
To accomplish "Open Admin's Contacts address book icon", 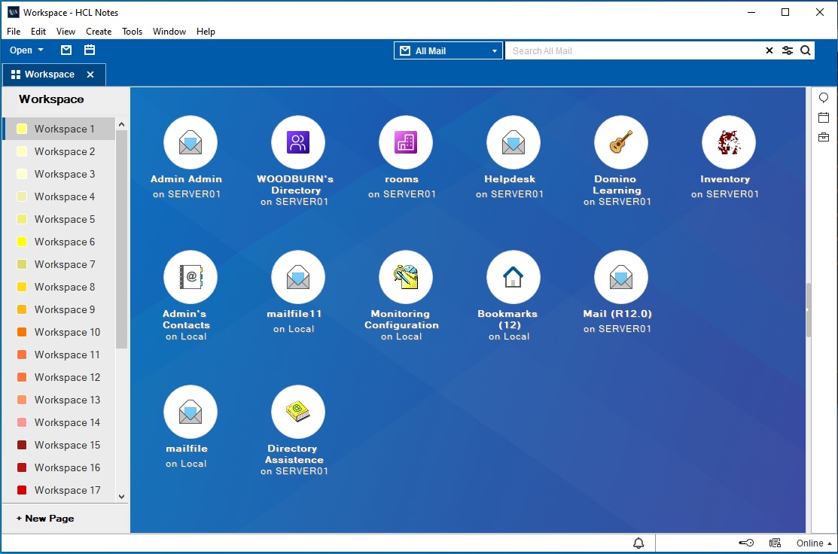I will [190, 278].
